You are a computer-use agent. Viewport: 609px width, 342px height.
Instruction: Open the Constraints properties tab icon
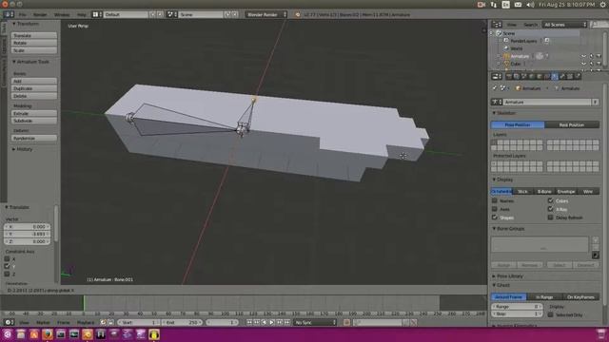[546, 76]
